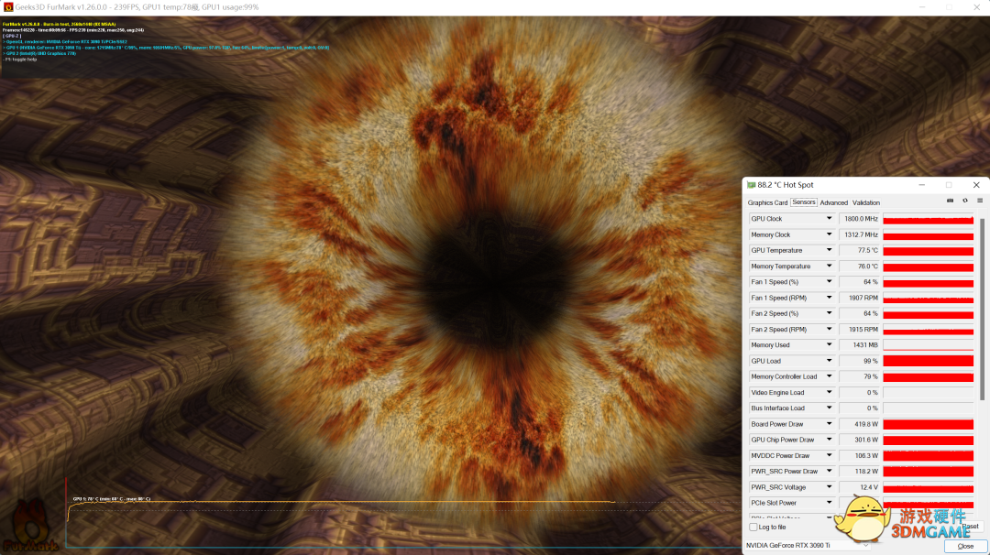990x555 pixels.
Task: Open the Memory Used sensor dropdown
Action: point(829,345)
